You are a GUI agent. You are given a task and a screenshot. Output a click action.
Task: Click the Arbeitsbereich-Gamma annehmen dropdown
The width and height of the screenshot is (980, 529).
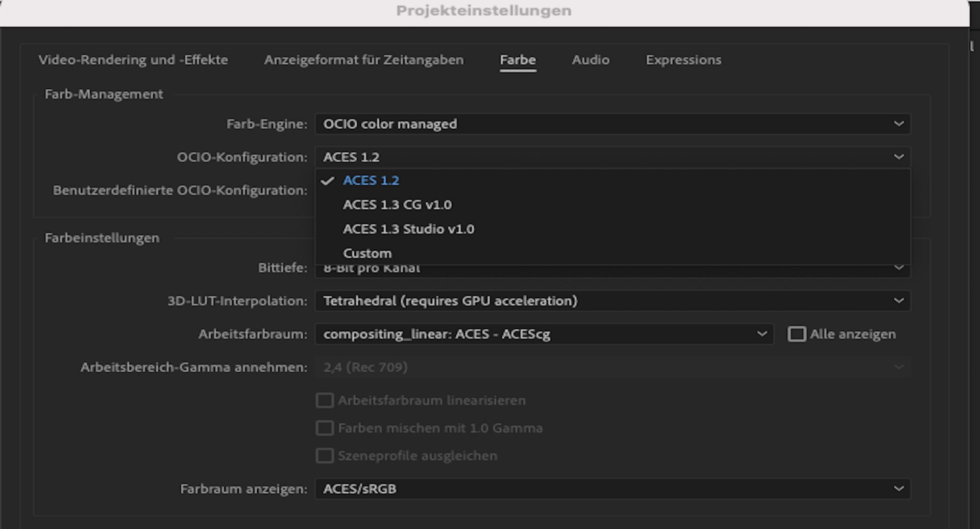pyautogui.click(x=612, y=367)
